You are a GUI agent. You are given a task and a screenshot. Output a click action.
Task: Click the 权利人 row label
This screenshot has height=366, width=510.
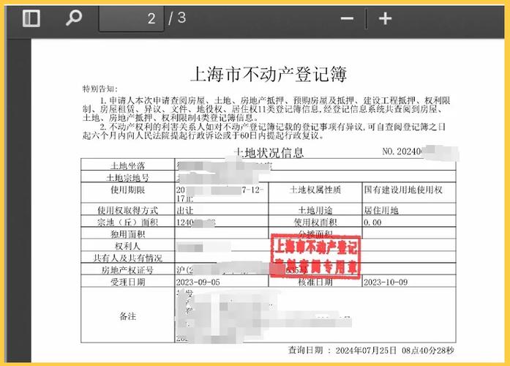(127, 246)
